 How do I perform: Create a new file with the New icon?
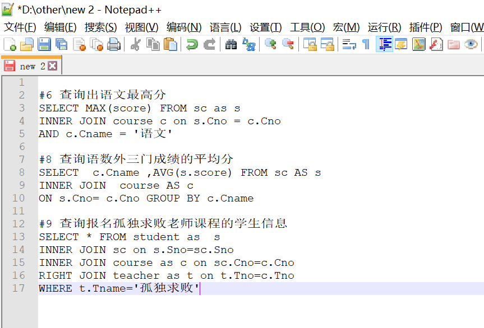[10, 44]
